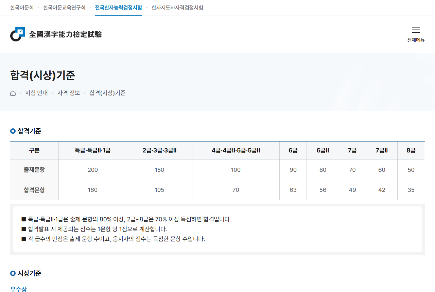Click the 全國漢字能力檢定試驗 site logo
The image size is (435, 292).
(56, 34)
